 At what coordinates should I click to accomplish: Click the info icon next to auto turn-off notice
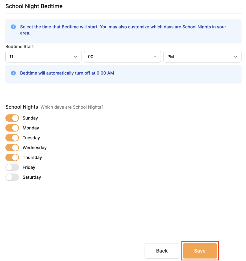(13, 73)
